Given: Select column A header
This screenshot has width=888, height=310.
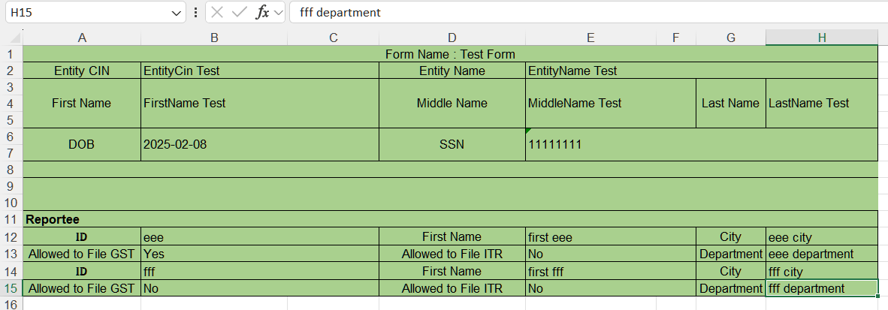Looking at the screenshot, I should (x=82, y=38).
